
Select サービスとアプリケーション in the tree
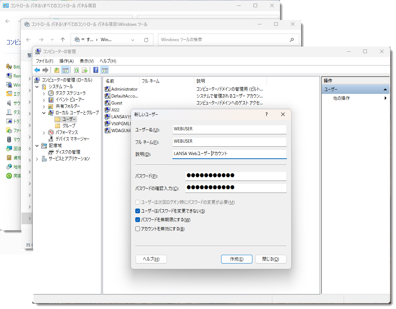pyautogui.click(x=69, y=159)
